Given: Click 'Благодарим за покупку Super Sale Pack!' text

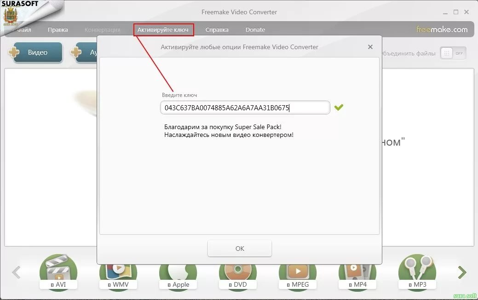Looking at the screenshot, I should pos(223,127).
